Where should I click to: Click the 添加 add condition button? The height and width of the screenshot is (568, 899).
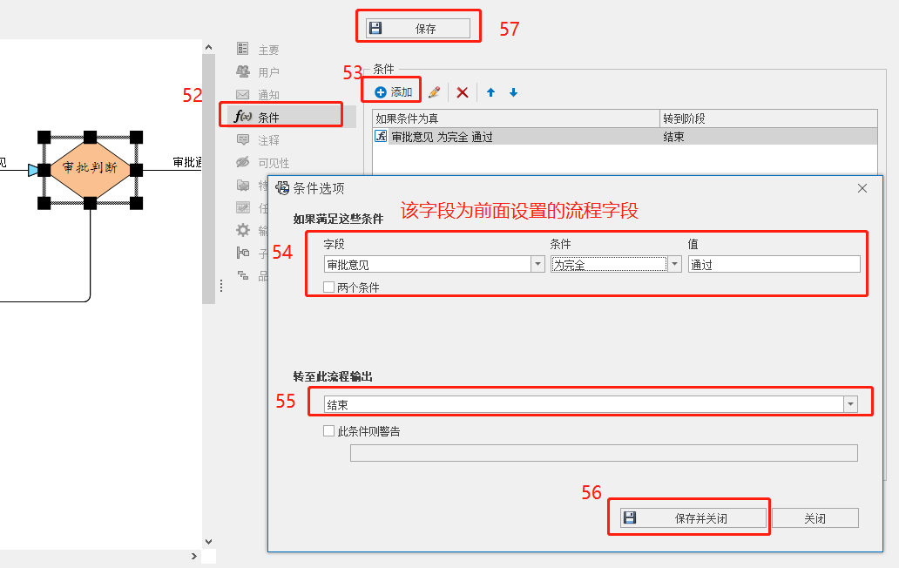pyautogui.click(x=390, y=91)
